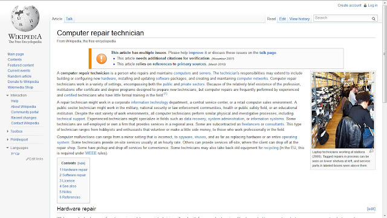Screen dimensions: 387x218
Task: Click the 'private sectors' link
Action: [192, 84]
